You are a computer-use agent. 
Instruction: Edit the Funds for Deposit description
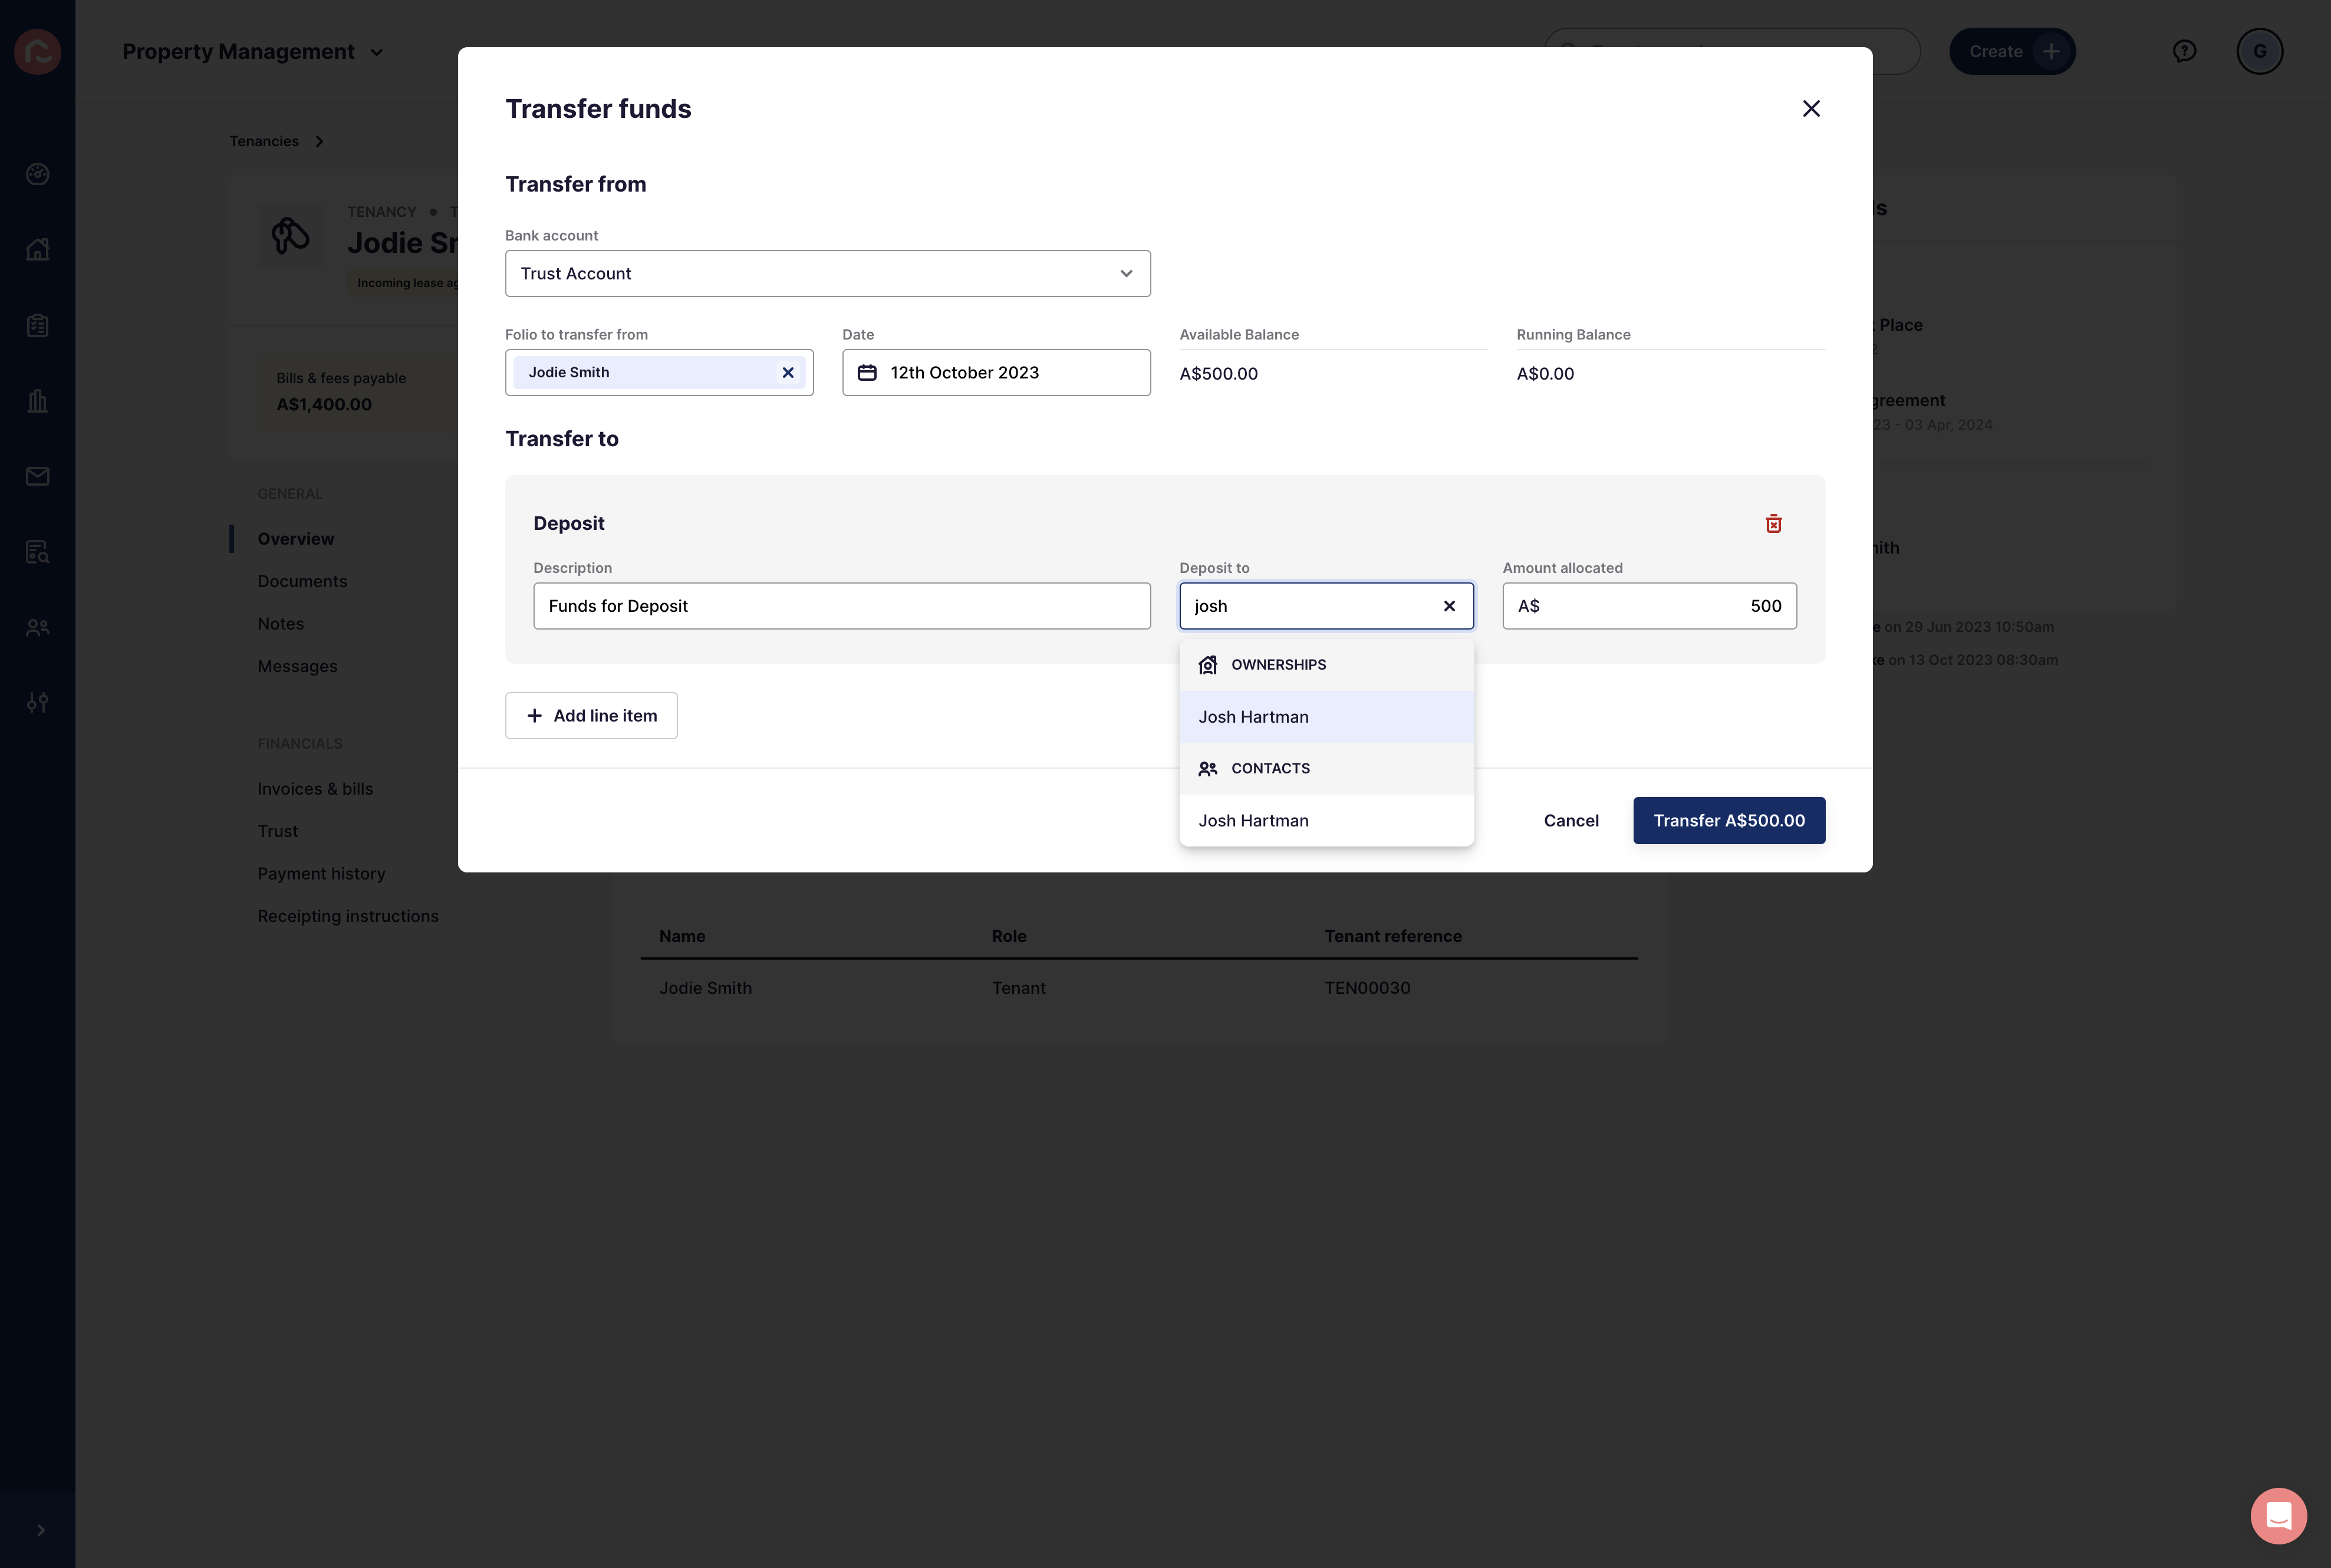point(842,606)
